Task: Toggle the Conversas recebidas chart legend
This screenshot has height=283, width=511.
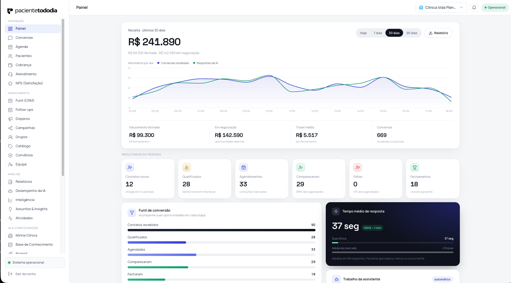Action: click(x=173, y=63)
